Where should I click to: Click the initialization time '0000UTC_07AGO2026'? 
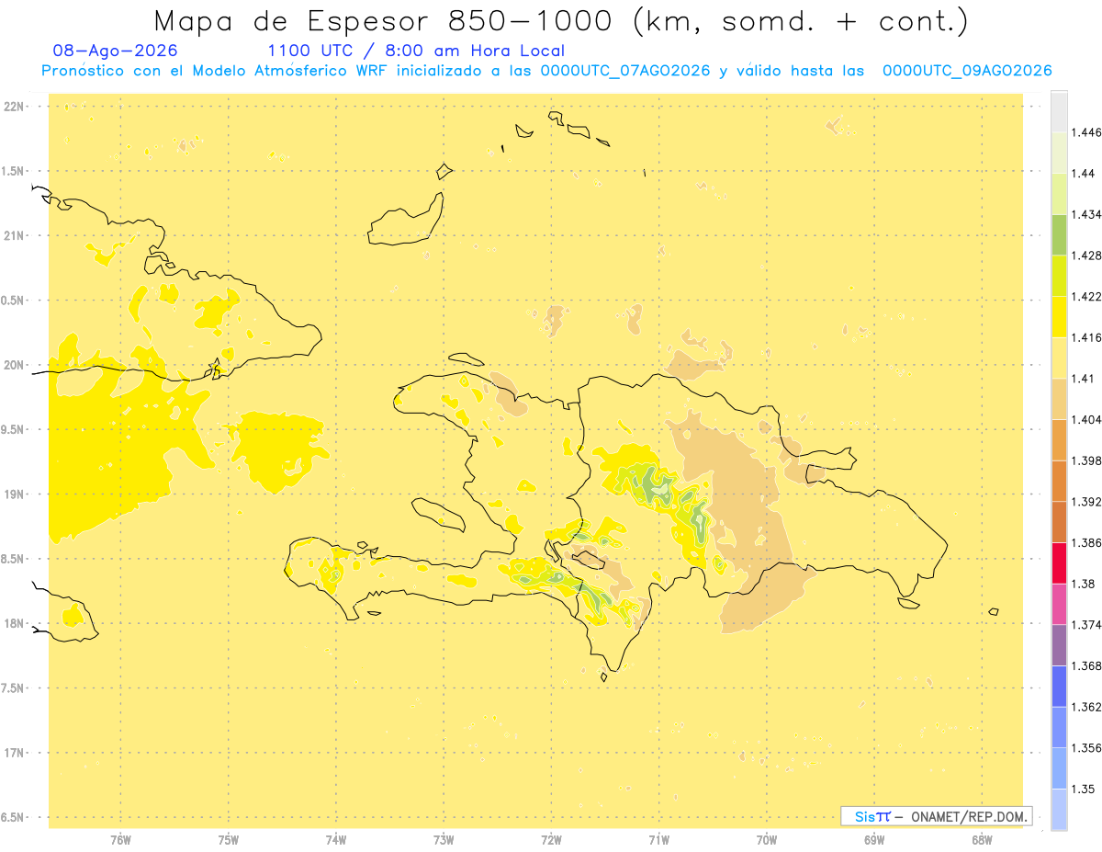click(625, 71)
